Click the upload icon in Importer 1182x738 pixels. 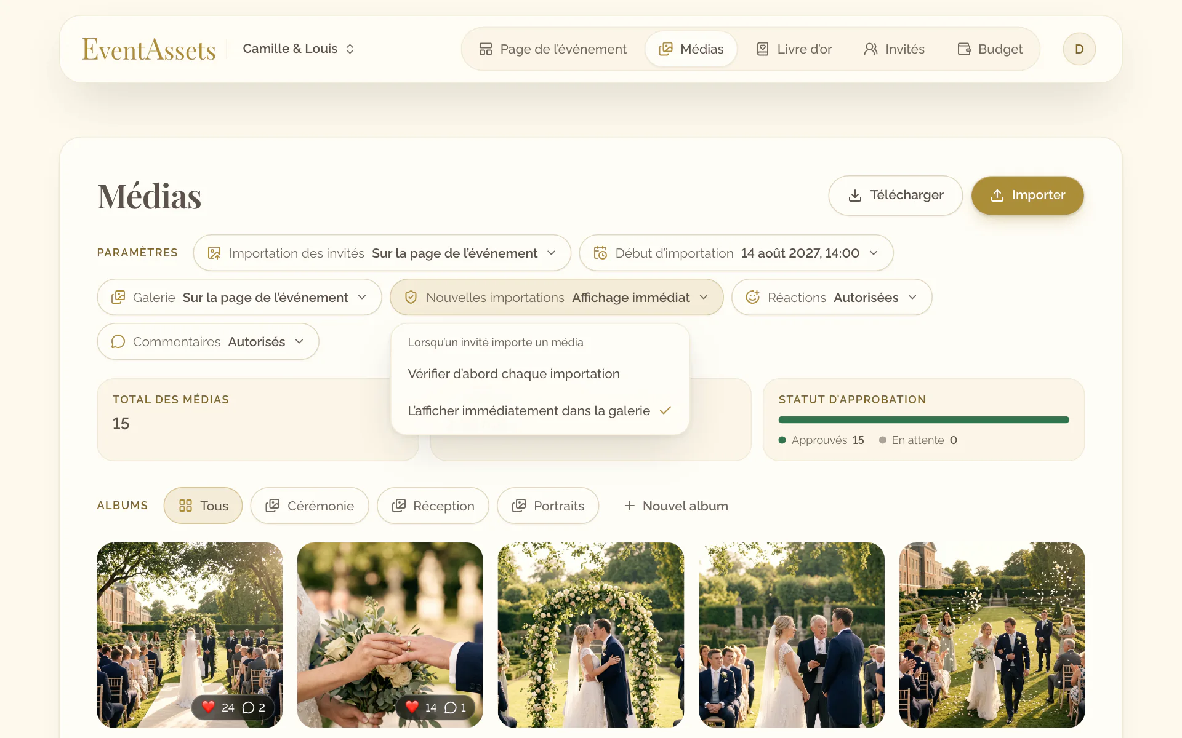[997, 196]
